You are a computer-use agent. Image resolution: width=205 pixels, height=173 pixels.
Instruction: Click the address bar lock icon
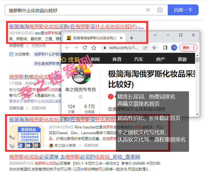pyautogui.click(x=105, y=48)
